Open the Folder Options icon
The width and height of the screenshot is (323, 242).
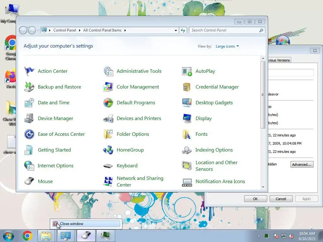[x=108, y=134]
